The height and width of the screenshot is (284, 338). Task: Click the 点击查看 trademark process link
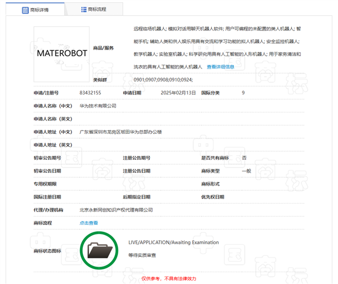88,223
